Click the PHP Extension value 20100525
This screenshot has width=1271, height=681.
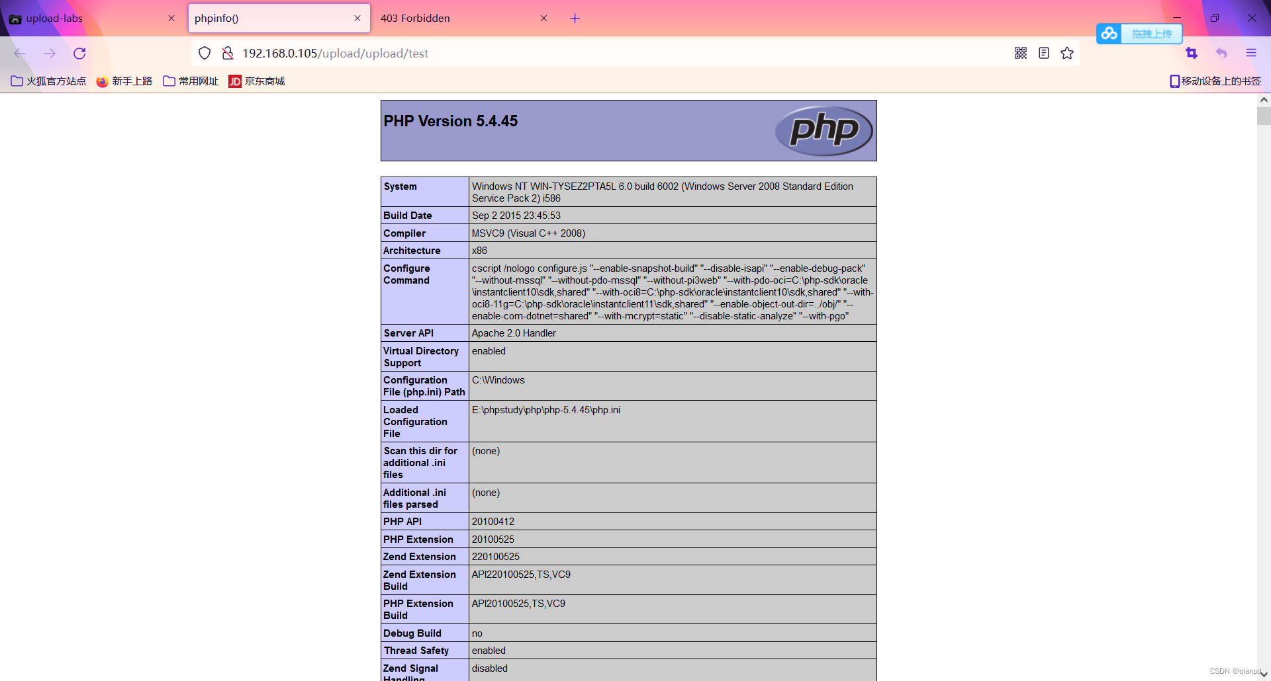[493, 540]
